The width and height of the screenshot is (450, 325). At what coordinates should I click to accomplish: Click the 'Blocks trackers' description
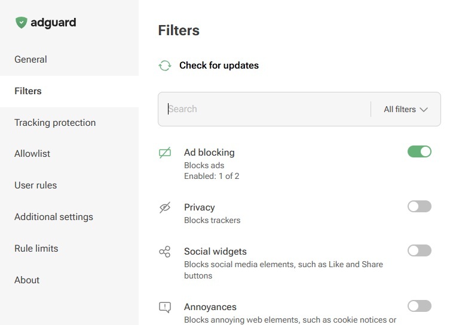212,221
